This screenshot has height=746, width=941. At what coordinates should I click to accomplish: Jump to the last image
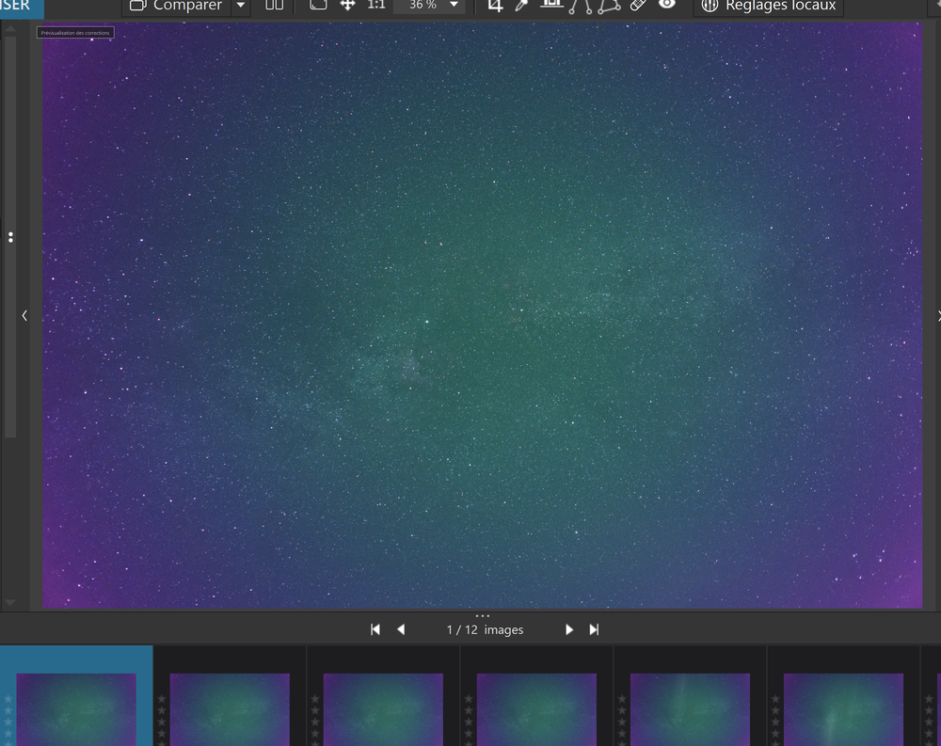pos(594,629)
